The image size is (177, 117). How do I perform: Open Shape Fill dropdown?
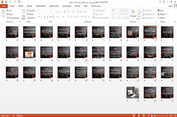point(147,11)
